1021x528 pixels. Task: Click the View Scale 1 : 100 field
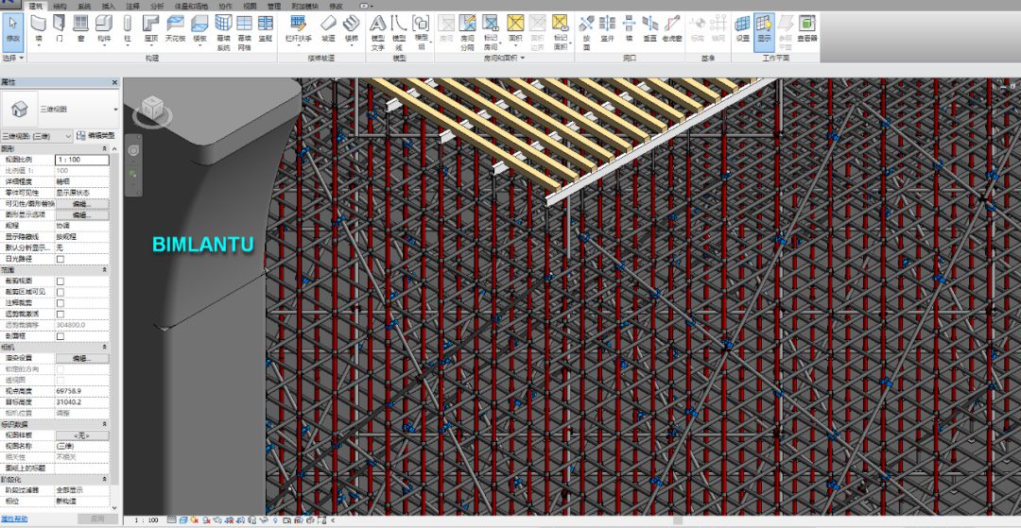point(82,160)
